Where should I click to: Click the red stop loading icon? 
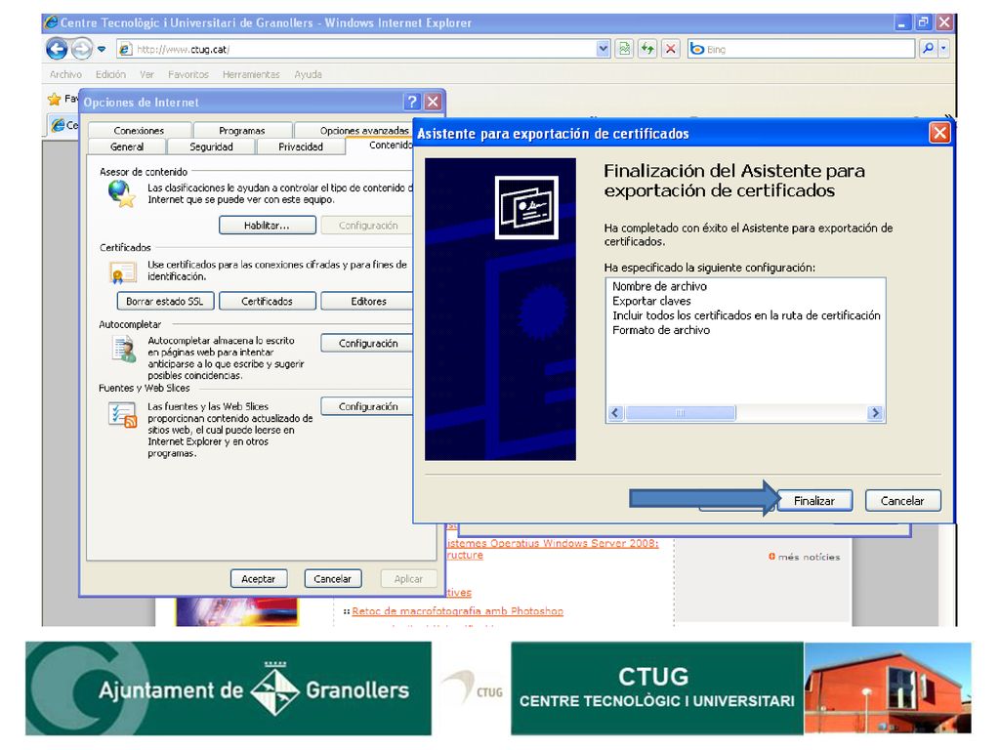[x=670, y=49]
